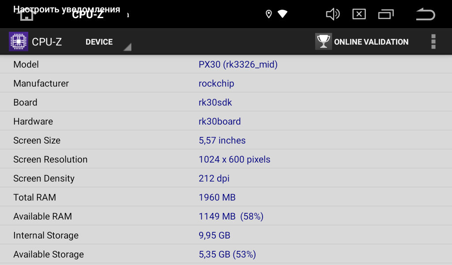The height and width of the screenshot is (265, 452).
Task: Tap the CPU-Z title in action bar
Action: 47,42
